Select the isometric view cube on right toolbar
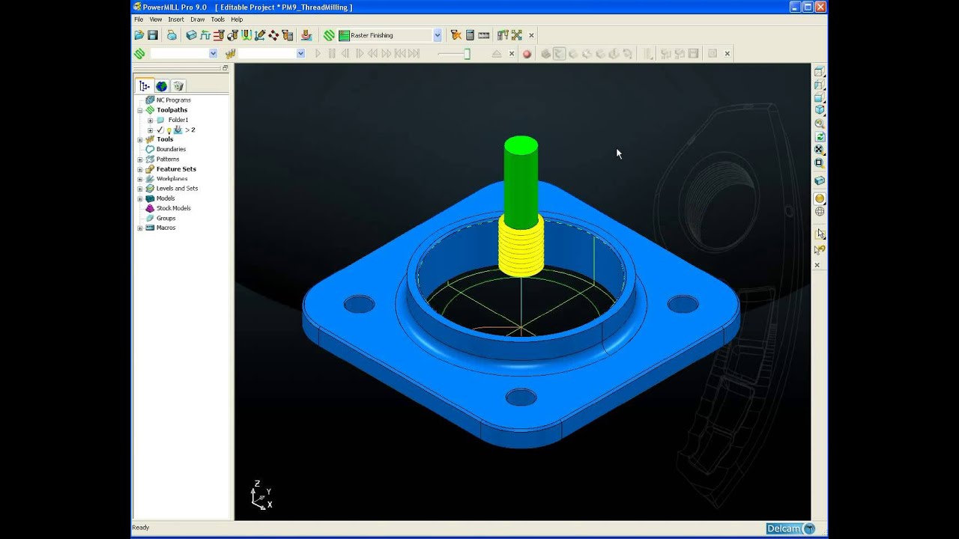The image size is (959, 539). (820, 110)
